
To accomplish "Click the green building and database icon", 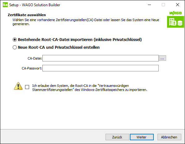I will 175,22.
